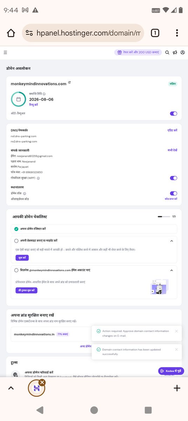Viewport: 188px width, 421px height.
Task: Open the browser tab switcher showing 1
Action: pyautogui.click(x=155, y=33)
